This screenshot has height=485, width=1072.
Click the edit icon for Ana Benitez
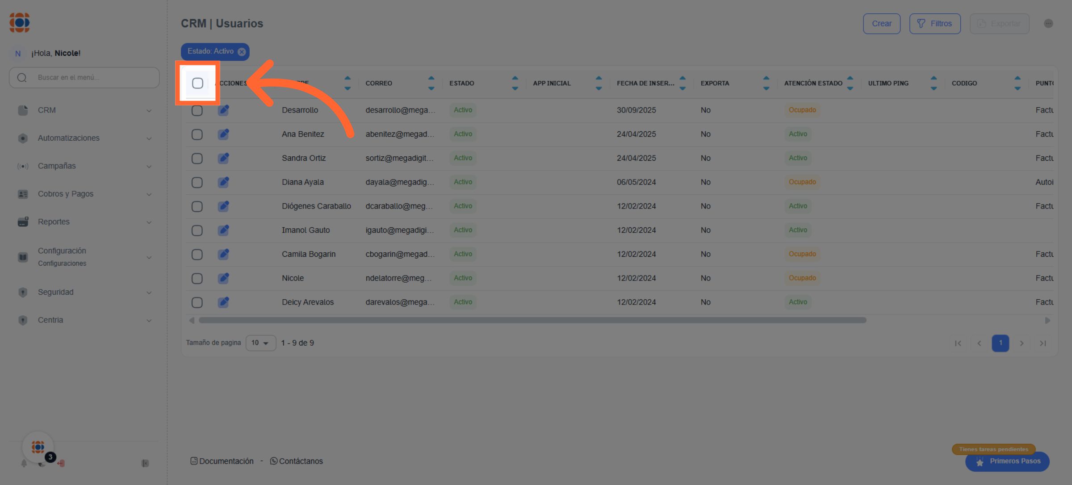[223, 134]
